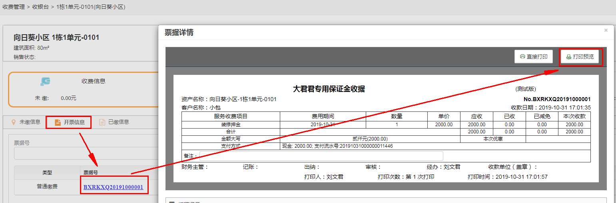Switch to the 开票信息 tab
This screenshot has width=616, height=203.
[69, 122]
